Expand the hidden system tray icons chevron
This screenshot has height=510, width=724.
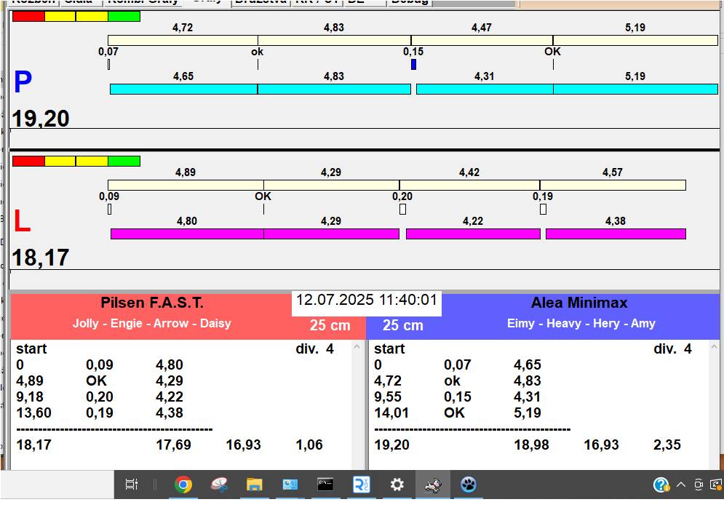pyautogui.click(x=681, y=485)
